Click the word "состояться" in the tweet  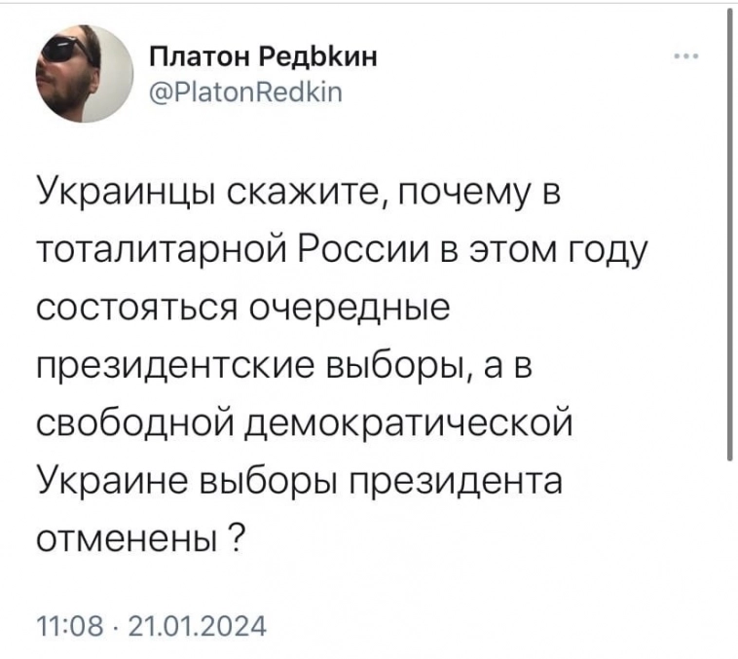[x=135, y=309]
